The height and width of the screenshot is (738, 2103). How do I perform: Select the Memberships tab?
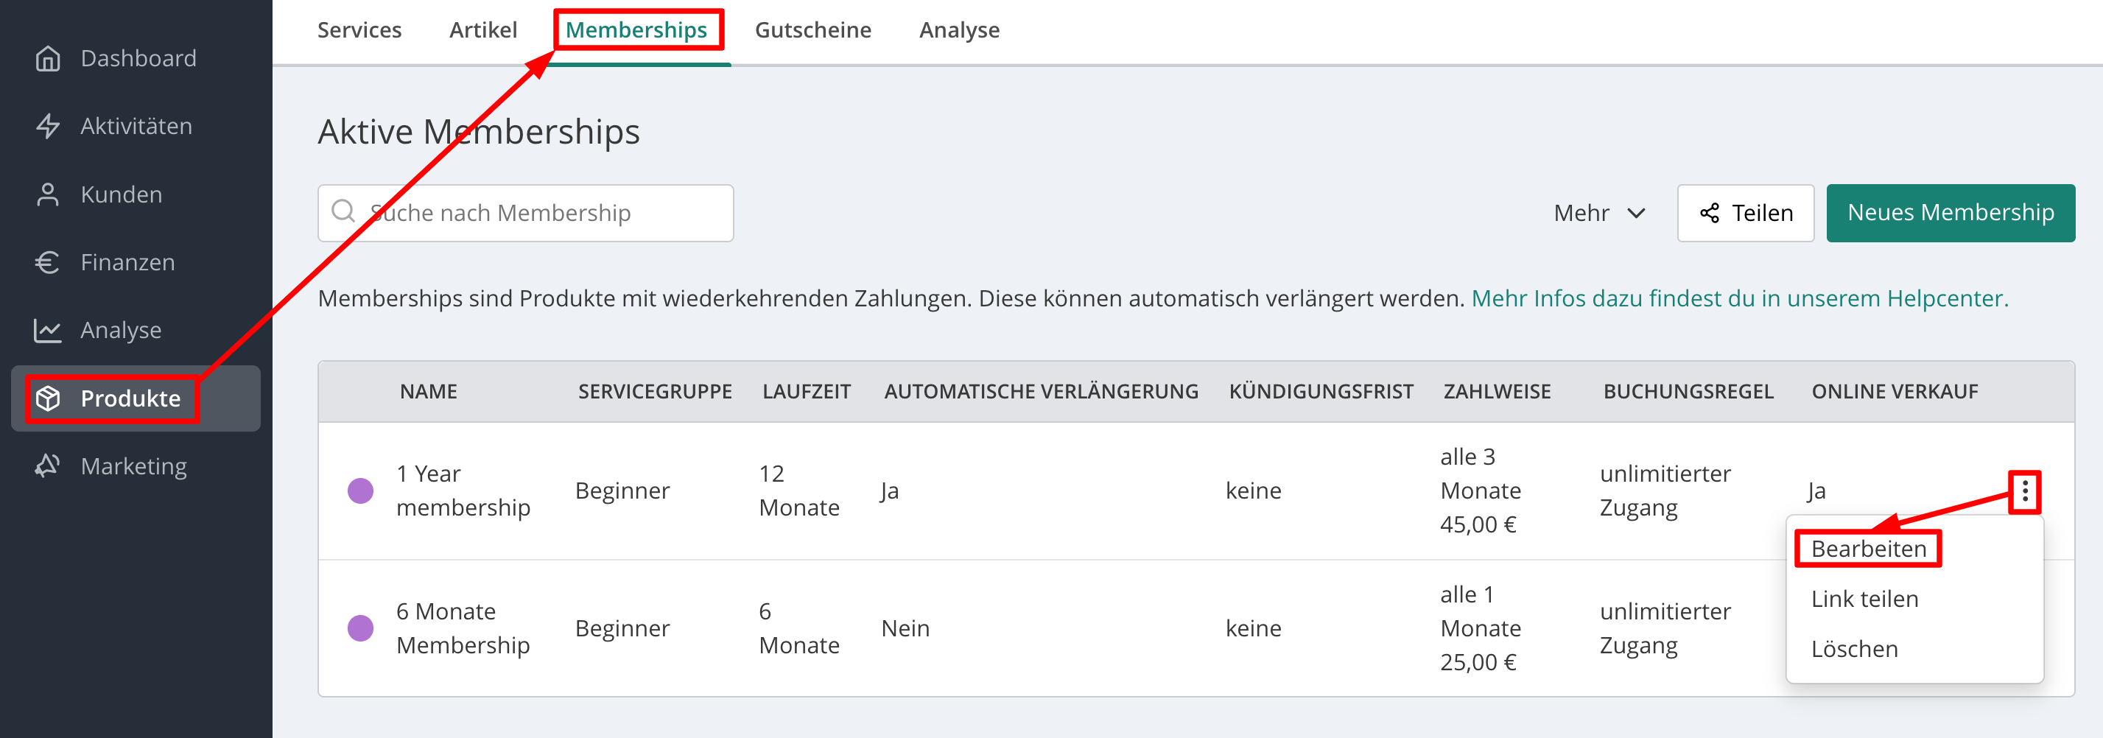[636, 30]
